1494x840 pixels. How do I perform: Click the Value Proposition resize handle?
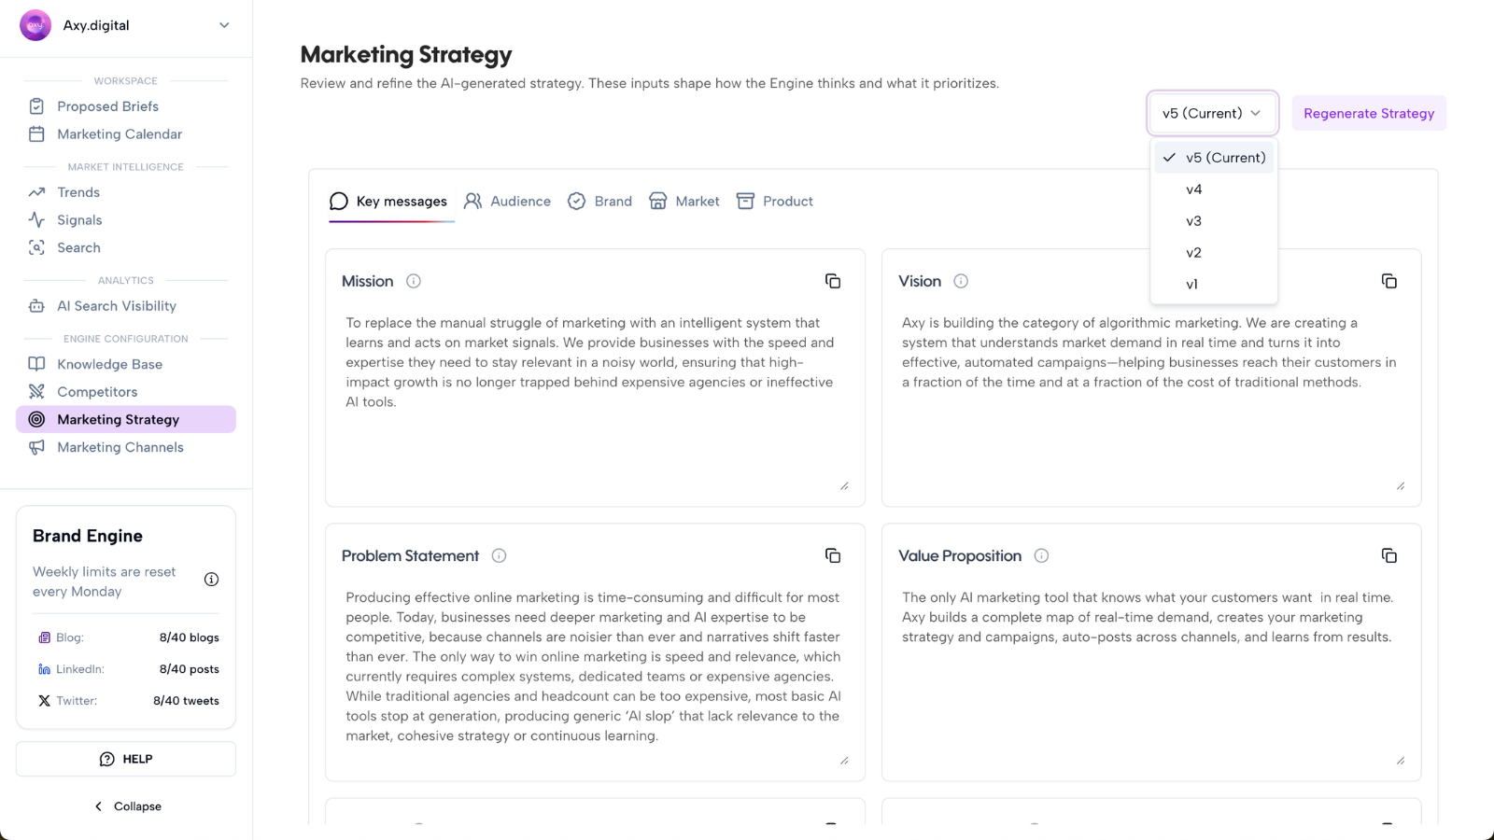pos(1401,760)
